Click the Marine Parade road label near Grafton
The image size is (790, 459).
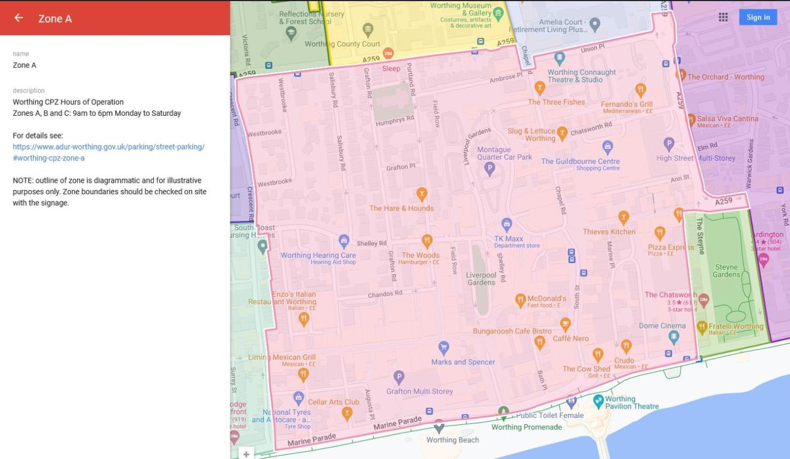(396, 424)
